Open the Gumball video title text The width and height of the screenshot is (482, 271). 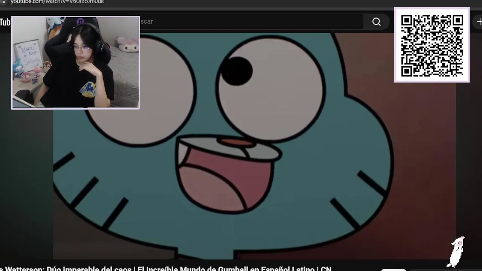click(166, 269)
